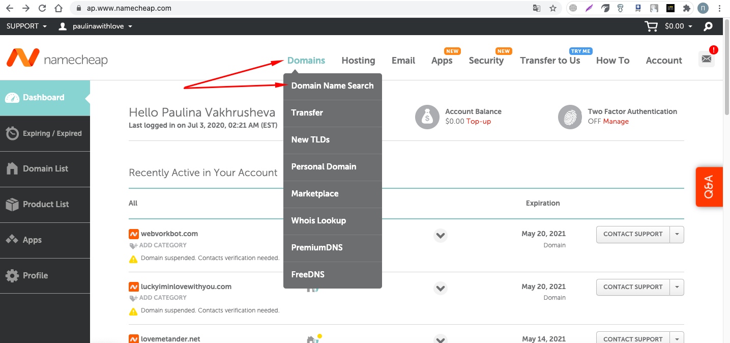Open the Google Translate page icon
This screenshot has height=343, width=730.
[537, 8]
